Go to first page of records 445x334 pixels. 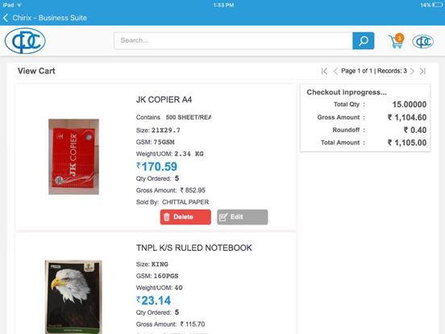coord(324,71)
